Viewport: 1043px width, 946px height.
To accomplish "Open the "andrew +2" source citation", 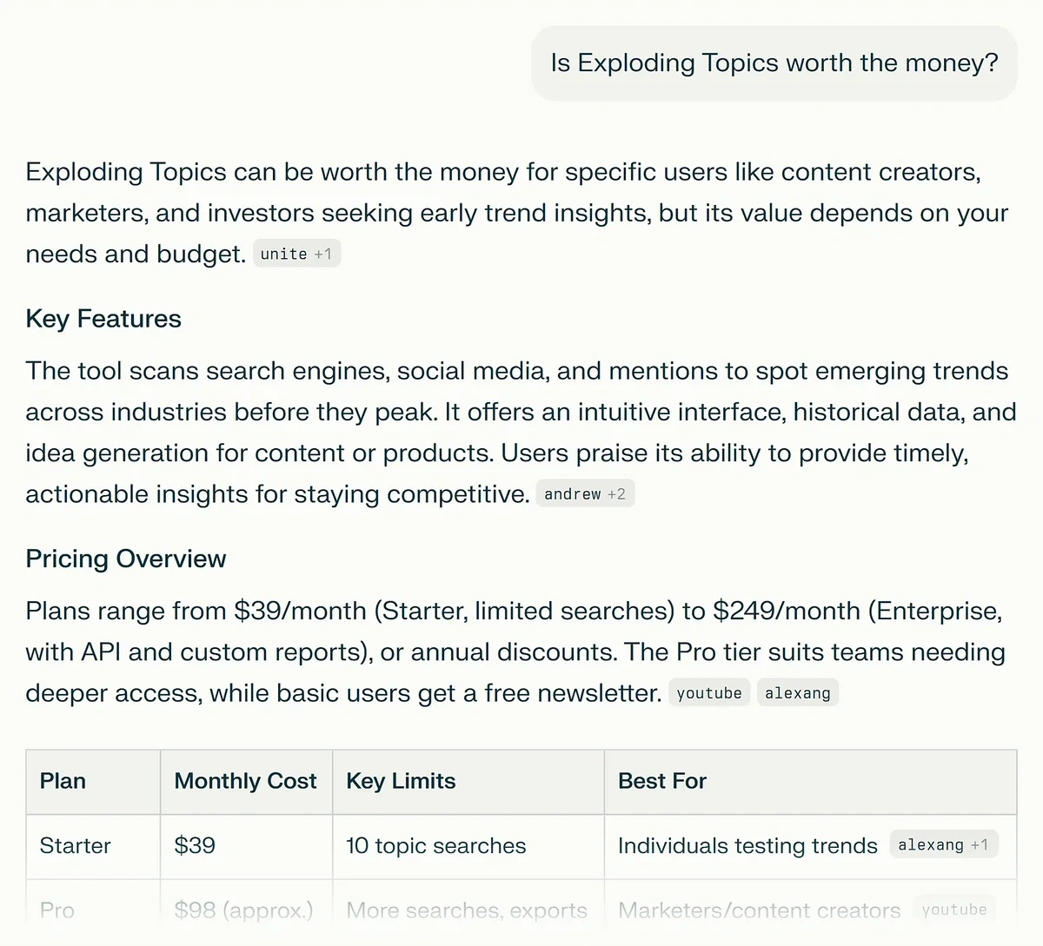I will tap(585, 493).
